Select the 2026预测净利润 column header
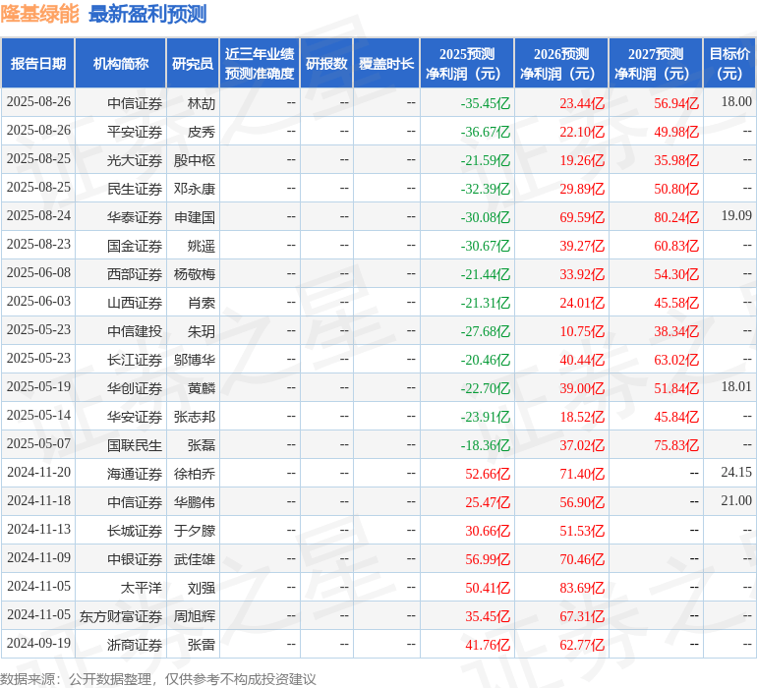 tap(561, 63)
